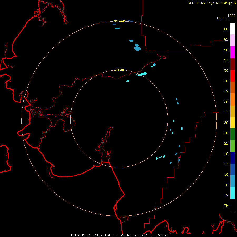This screenshot has height=237, width=237.
Task: Click the bright red legend color band
Action: [233, 76]
